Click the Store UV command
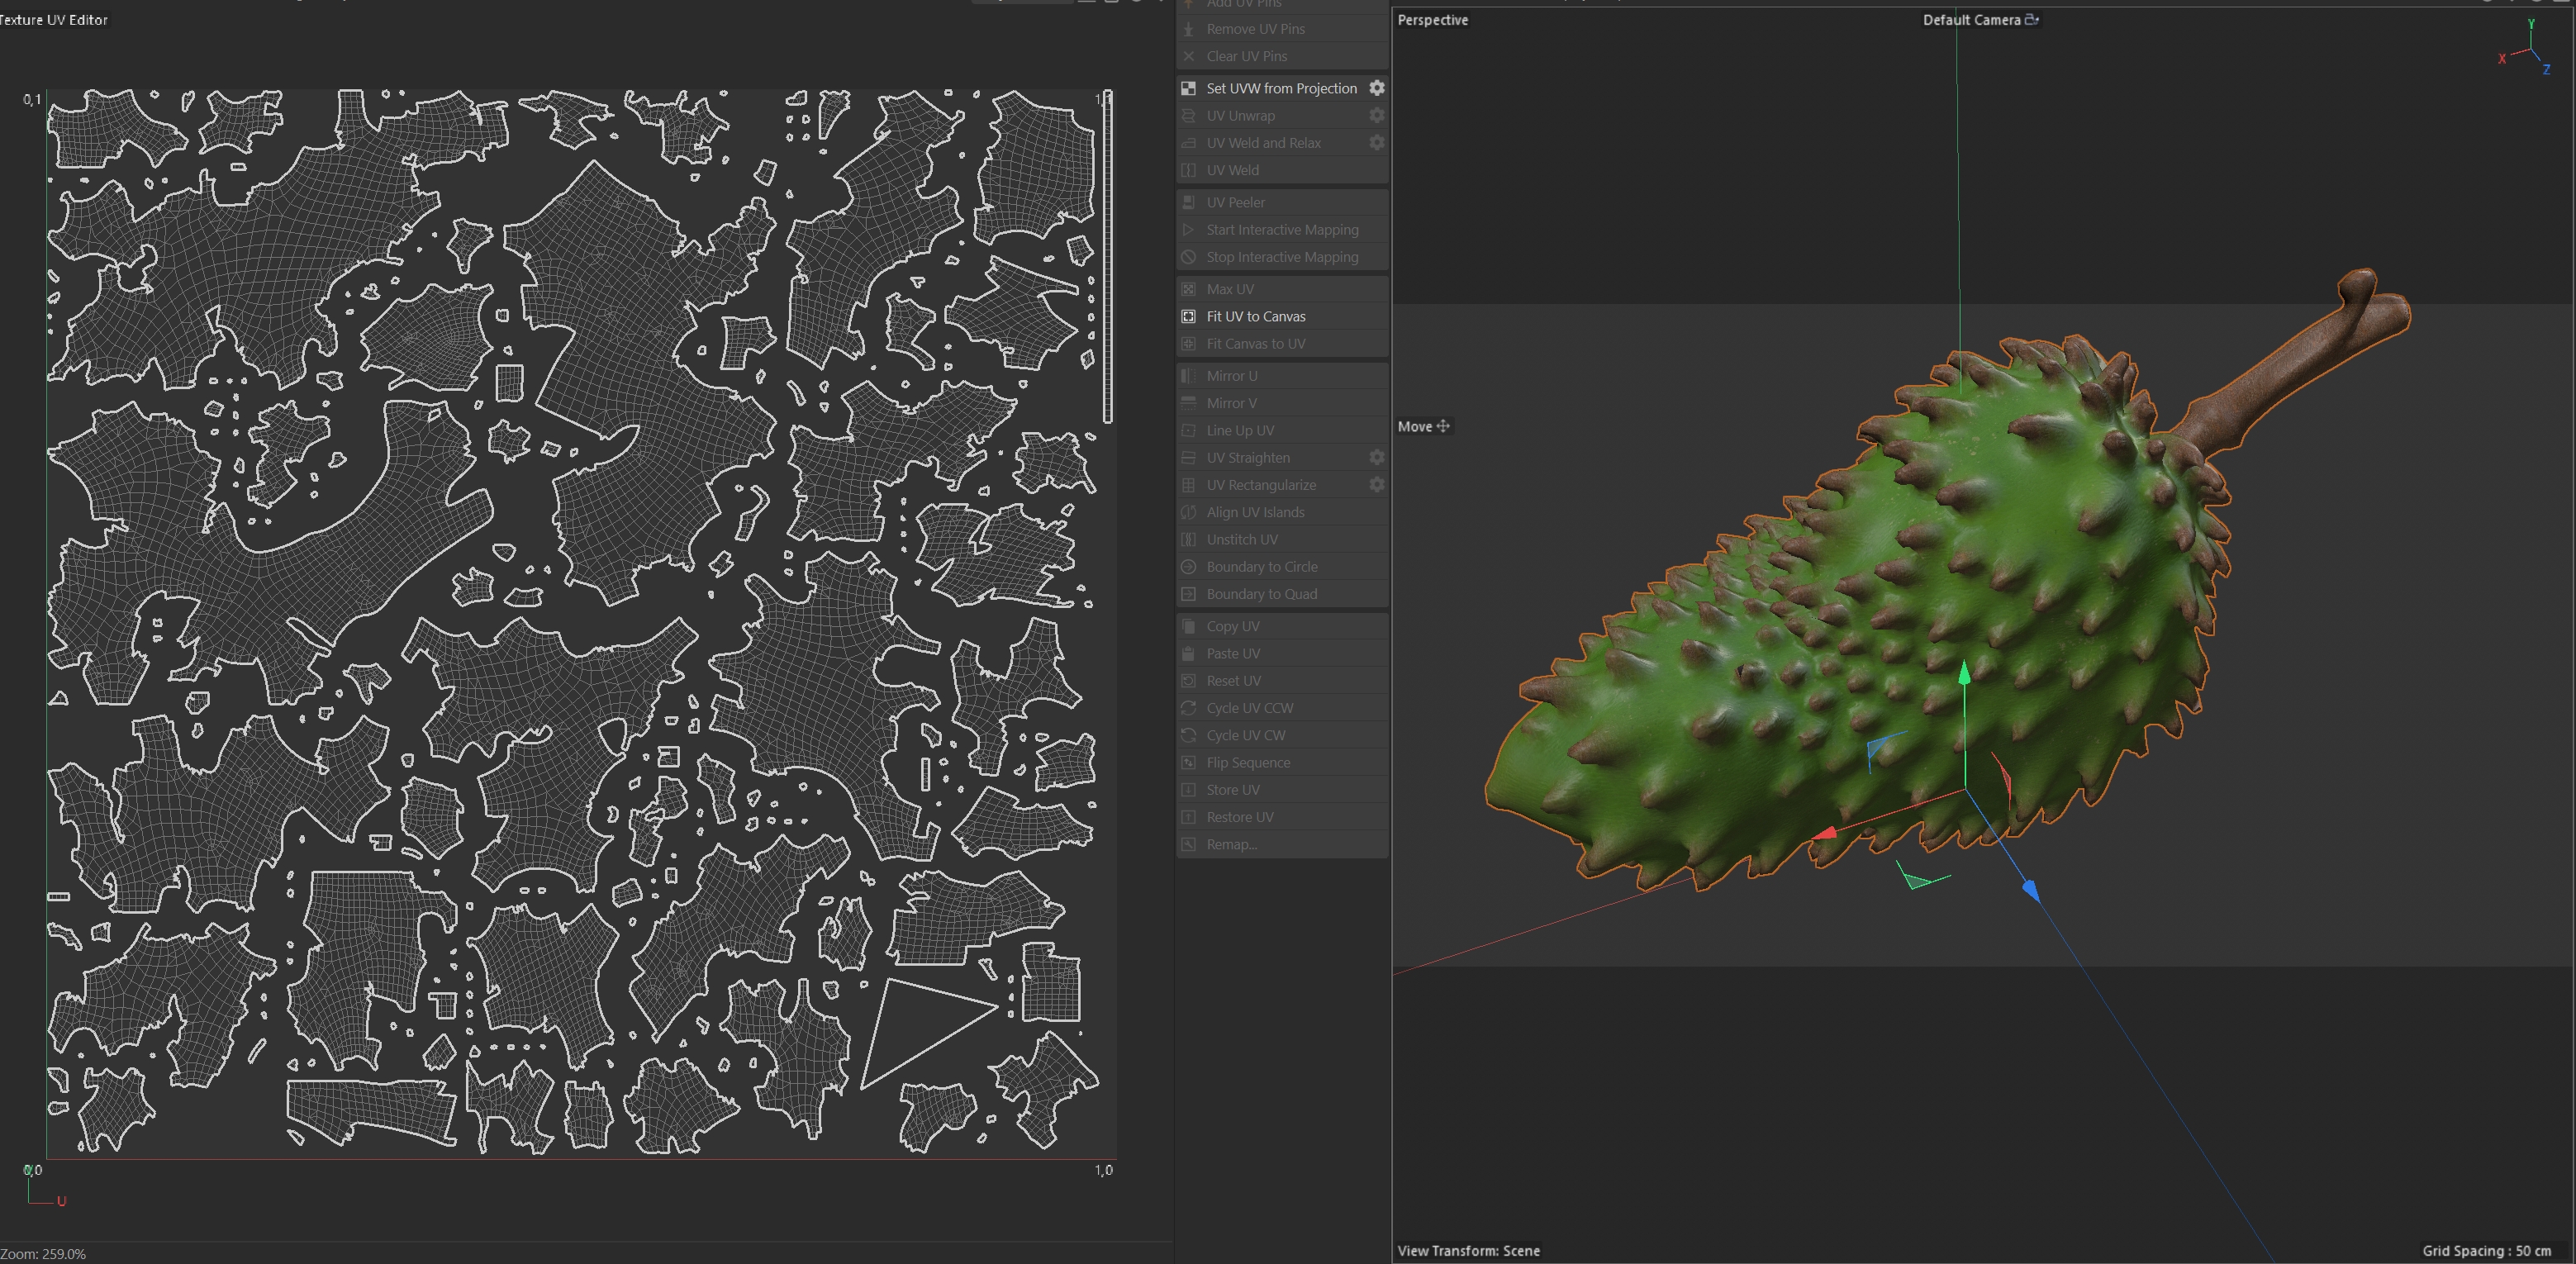Viewport: 2576px width, 1264px height. coord(1232,790)
